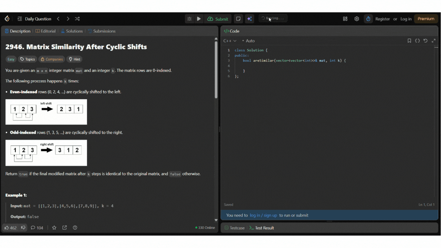Open the layout grid icon
This screenshot has height=248, width=441.
(345, 19)
